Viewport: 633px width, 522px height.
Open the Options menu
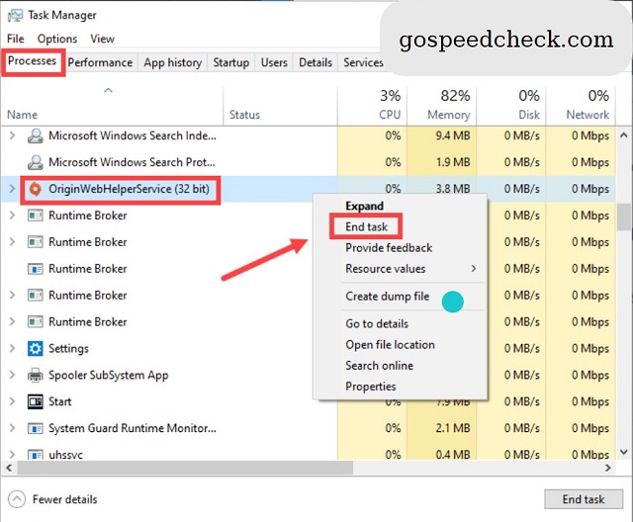57,39
